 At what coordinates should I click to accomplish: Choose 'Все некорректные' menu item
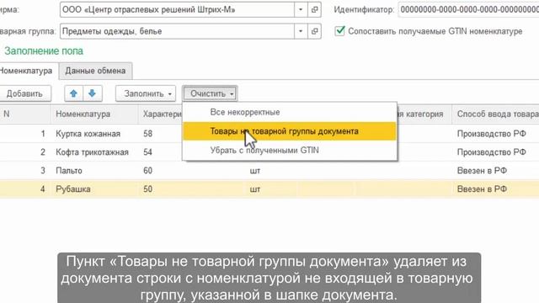[290, 112]
